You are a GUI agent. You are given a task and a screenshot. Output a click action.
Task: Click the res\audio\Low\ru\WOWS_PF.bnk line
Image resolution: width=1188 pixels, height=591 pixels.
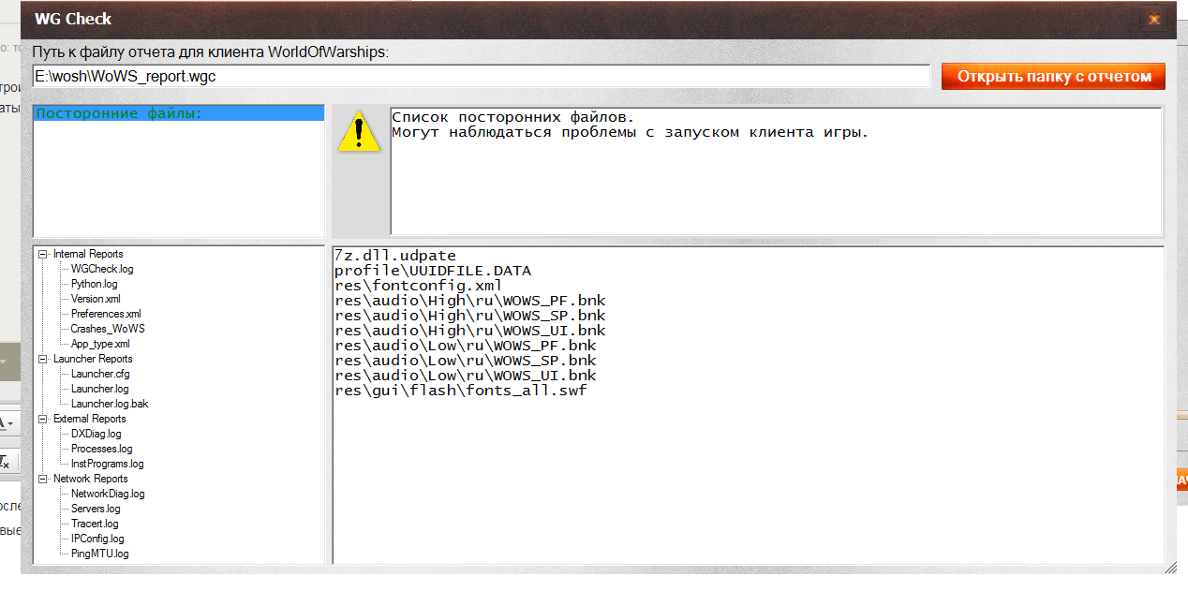point(466,346)
